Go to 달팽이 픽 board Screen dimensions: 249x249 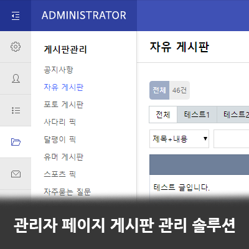click(x=60, y=139)
